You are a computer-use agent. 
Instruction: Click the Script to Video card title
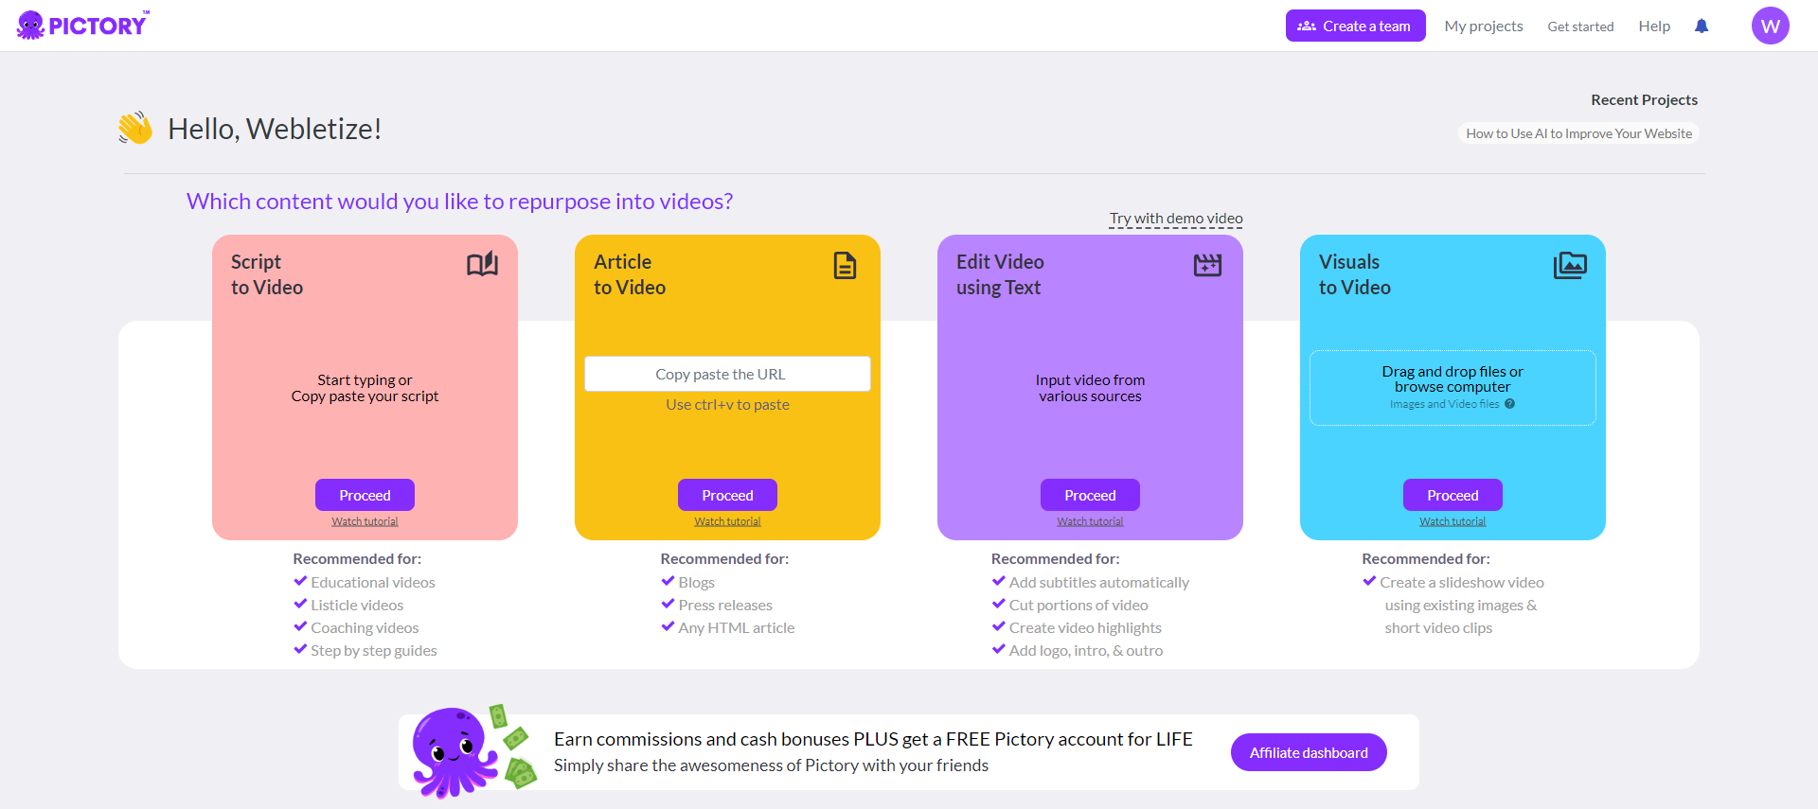coord(267,274)
